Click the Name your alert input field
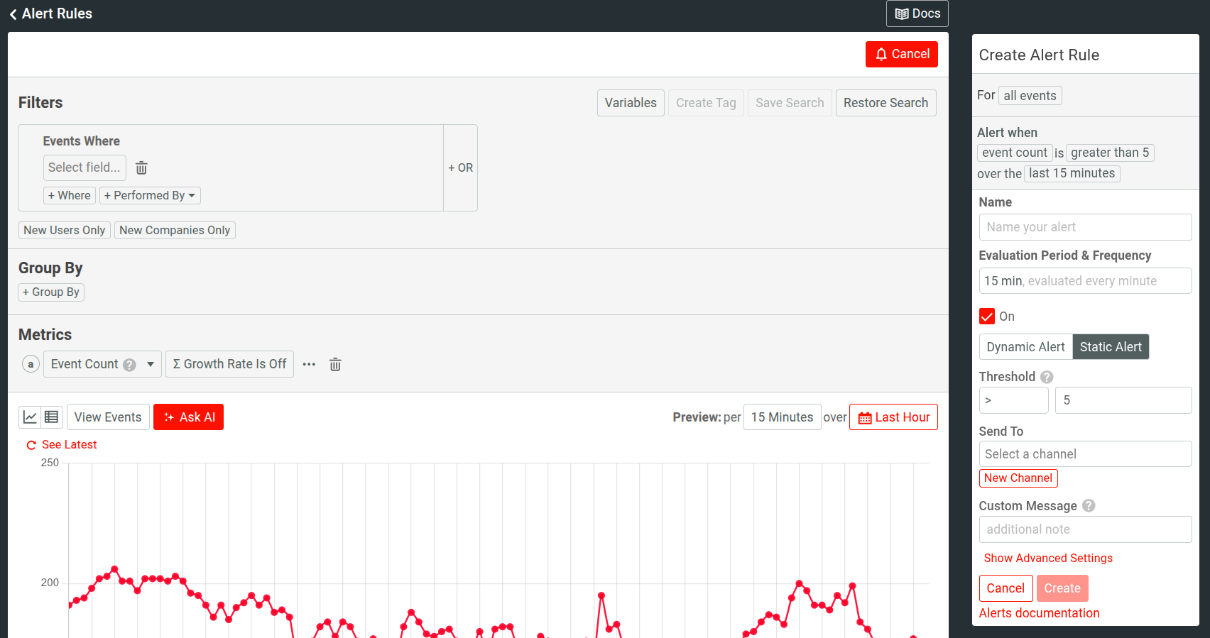 pyautogui.click(x=1085, y=227)
